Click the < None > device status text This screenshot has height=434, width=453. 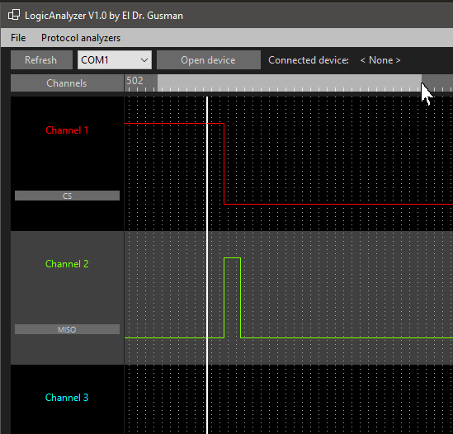coord(380,60)
